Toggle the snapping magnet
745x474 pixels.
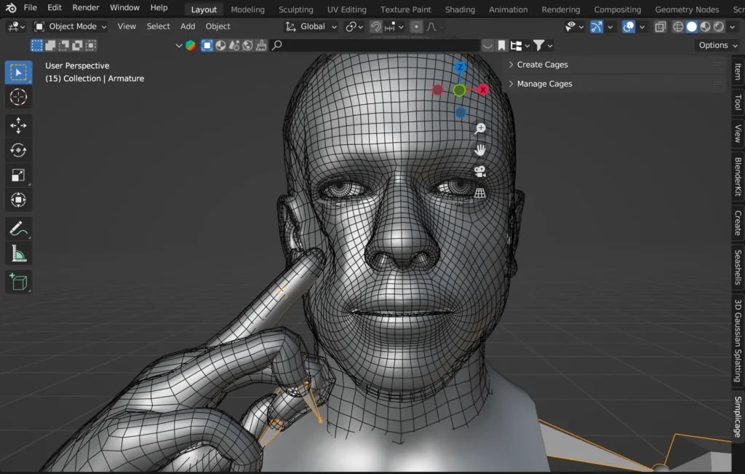376,27
